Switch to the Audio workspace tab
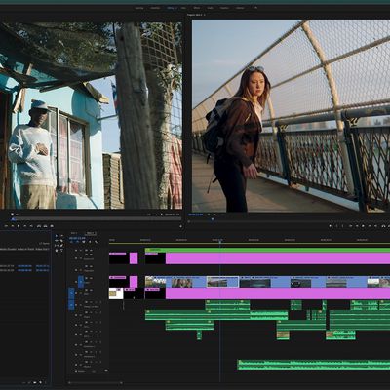Viewport: 390px width, 390px height. [211, 8]
